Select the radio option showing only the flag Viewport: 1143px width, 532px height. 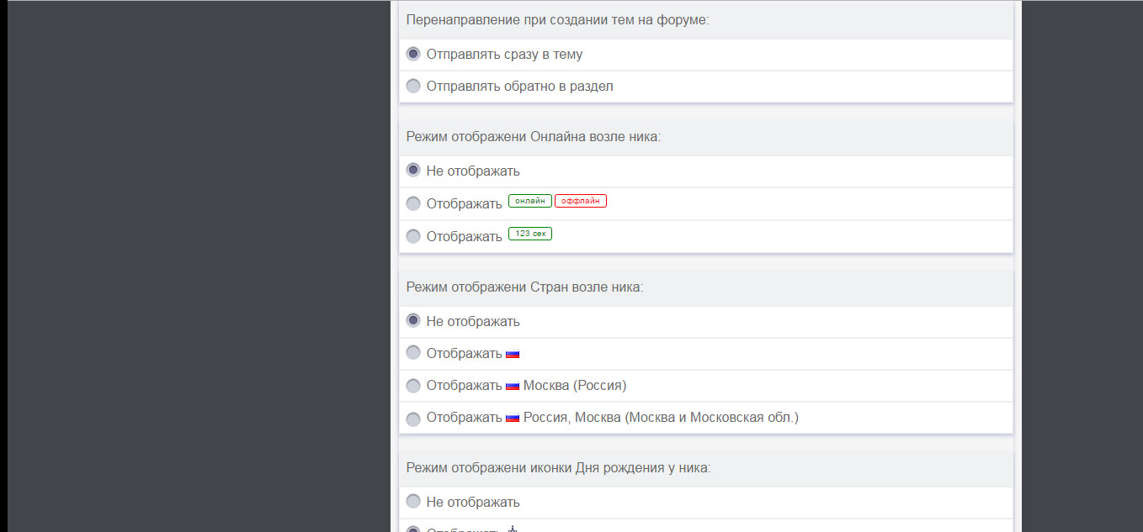413,353
